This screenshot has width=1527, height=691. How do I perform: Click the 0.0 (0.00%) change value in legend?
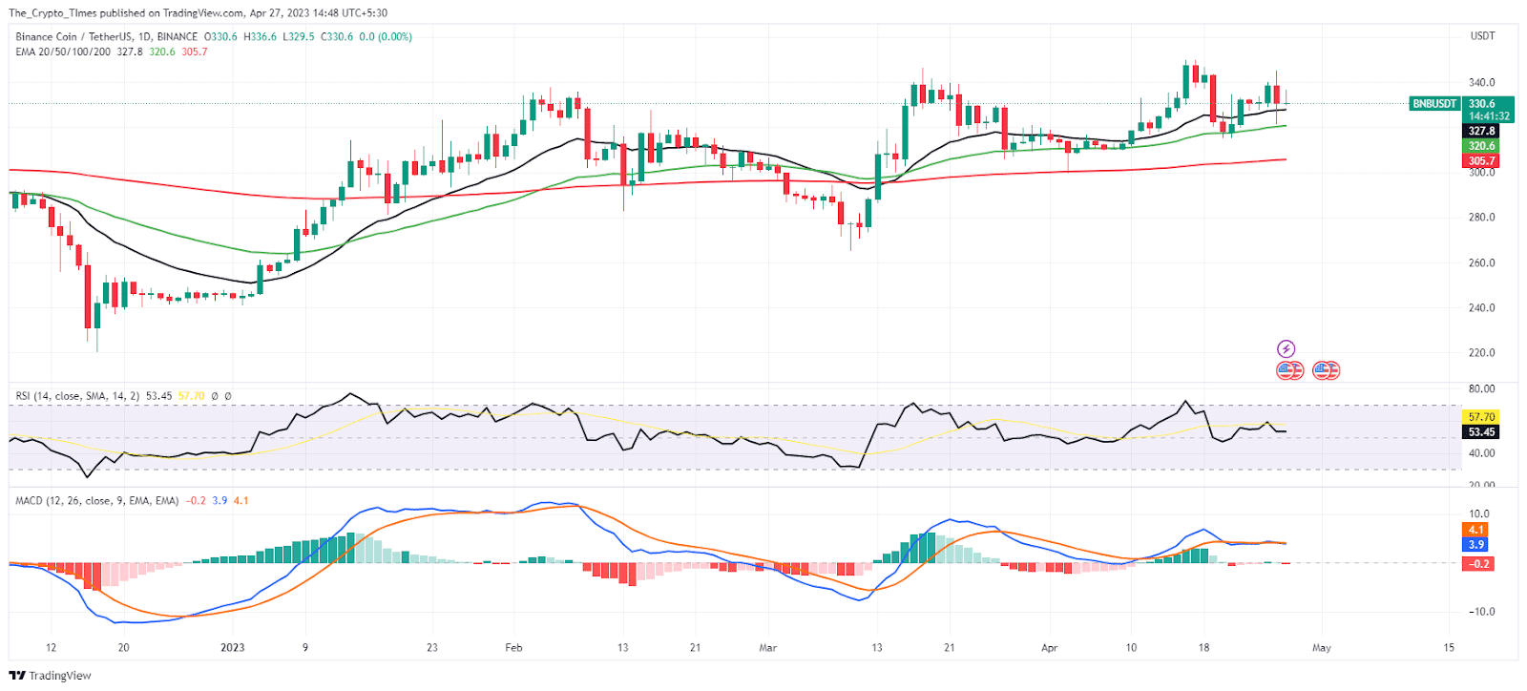pos(386,37)
